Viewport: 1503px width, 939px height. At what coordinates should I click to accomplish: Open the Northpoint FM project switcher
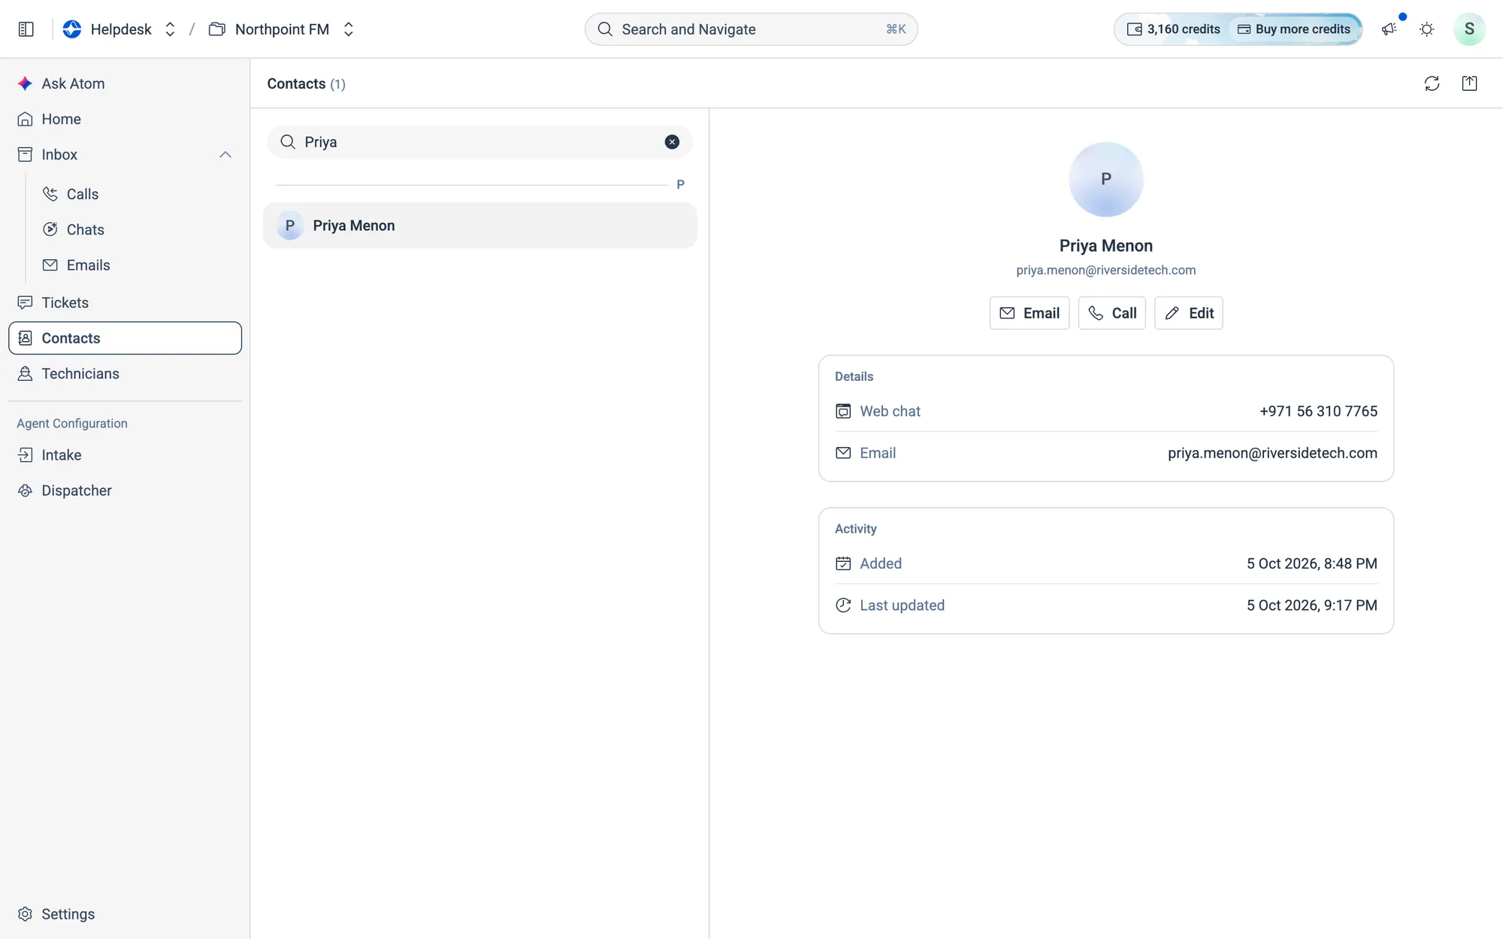pos(348,29)
